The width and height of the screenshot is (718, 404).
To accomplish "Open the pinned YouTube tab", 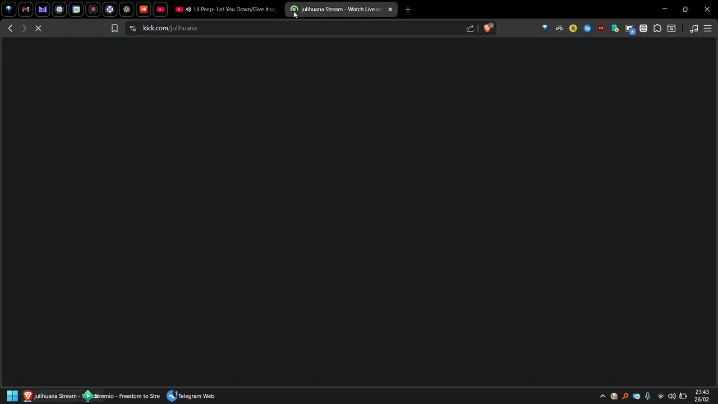I will pos(160,9).
